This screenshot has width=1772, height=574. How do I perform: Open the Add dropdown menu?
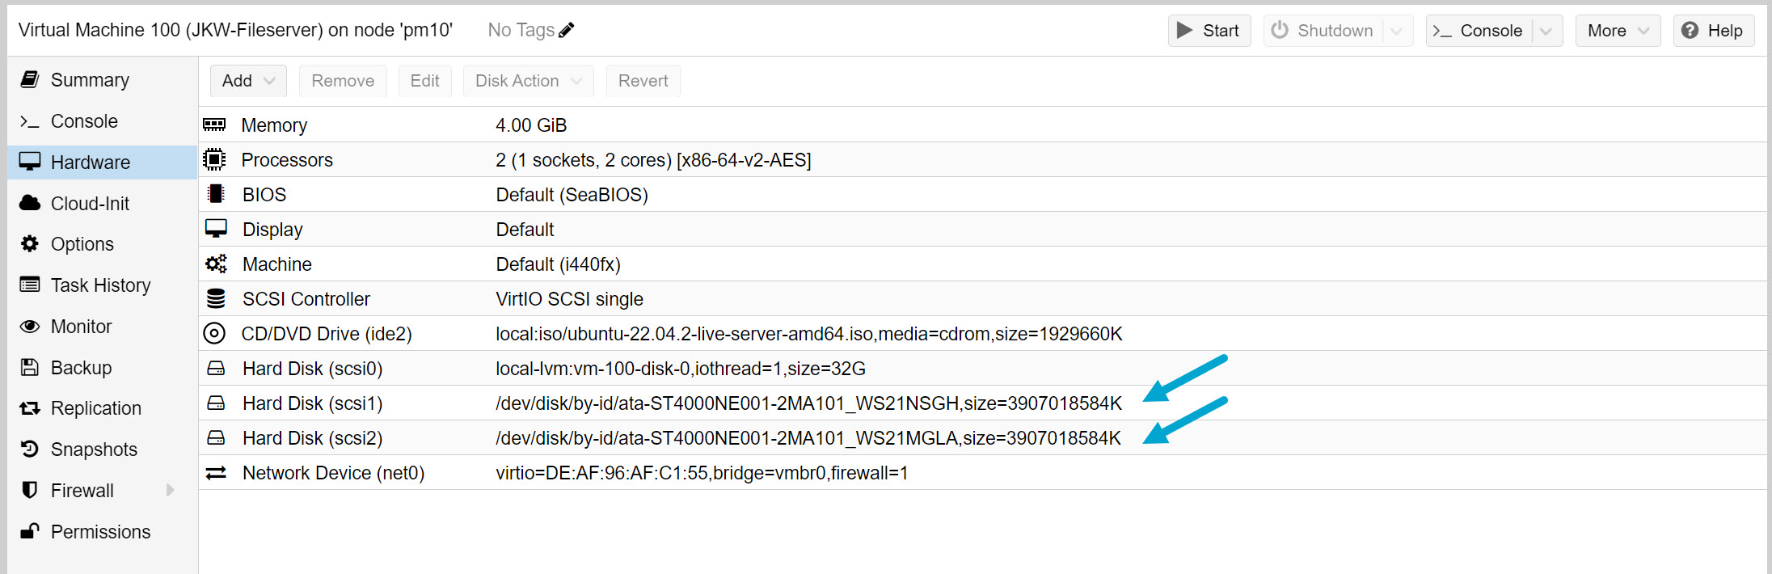pyautogui.click(x=247, y=80)
